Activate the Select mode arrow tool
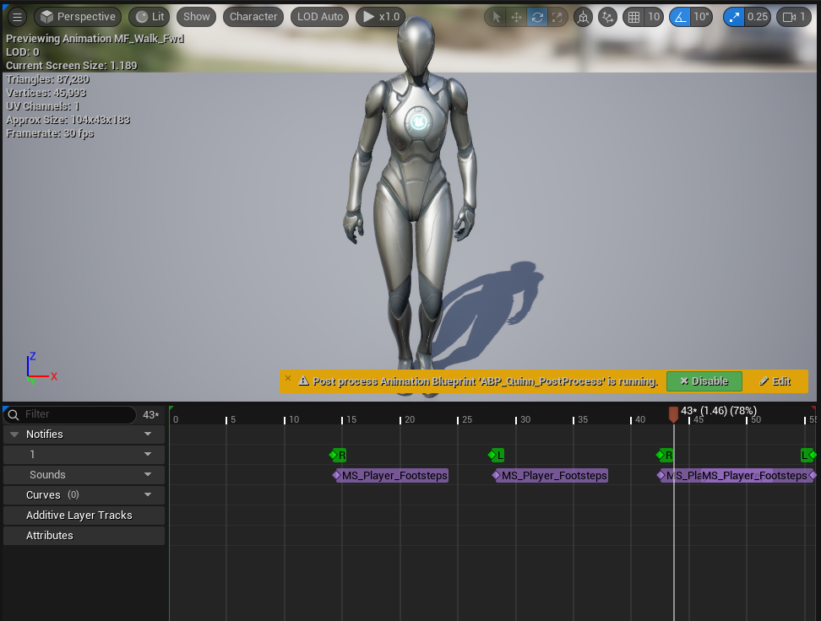 [x=497, y=17]
